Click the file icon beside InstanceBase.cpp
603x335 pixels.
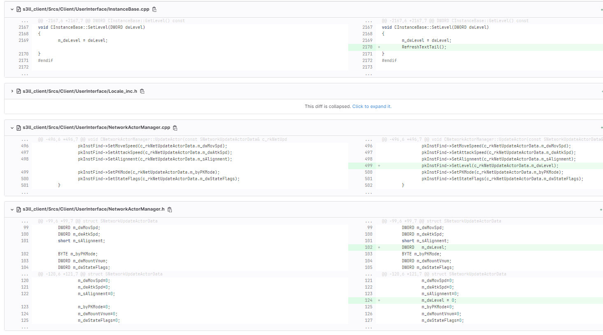tap(19, 9)
